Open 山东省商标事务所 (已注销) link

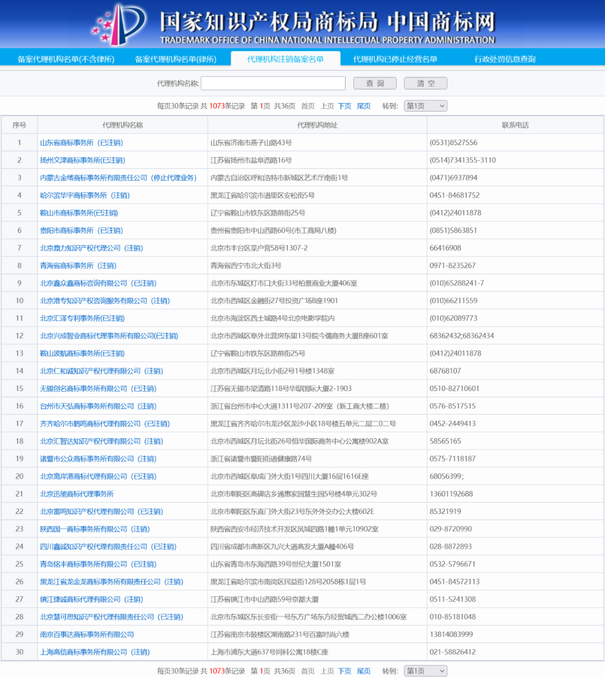[81, 143]
